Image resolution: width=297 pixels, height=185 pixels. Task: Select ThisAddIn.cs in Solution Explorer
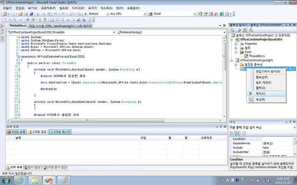[257, 56]
